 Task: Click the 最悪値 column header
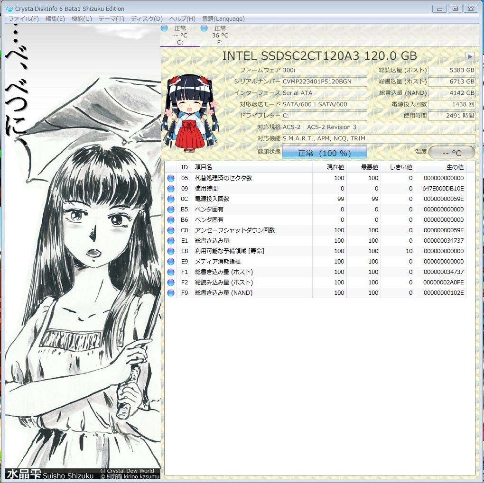click(x=364, y=167)
